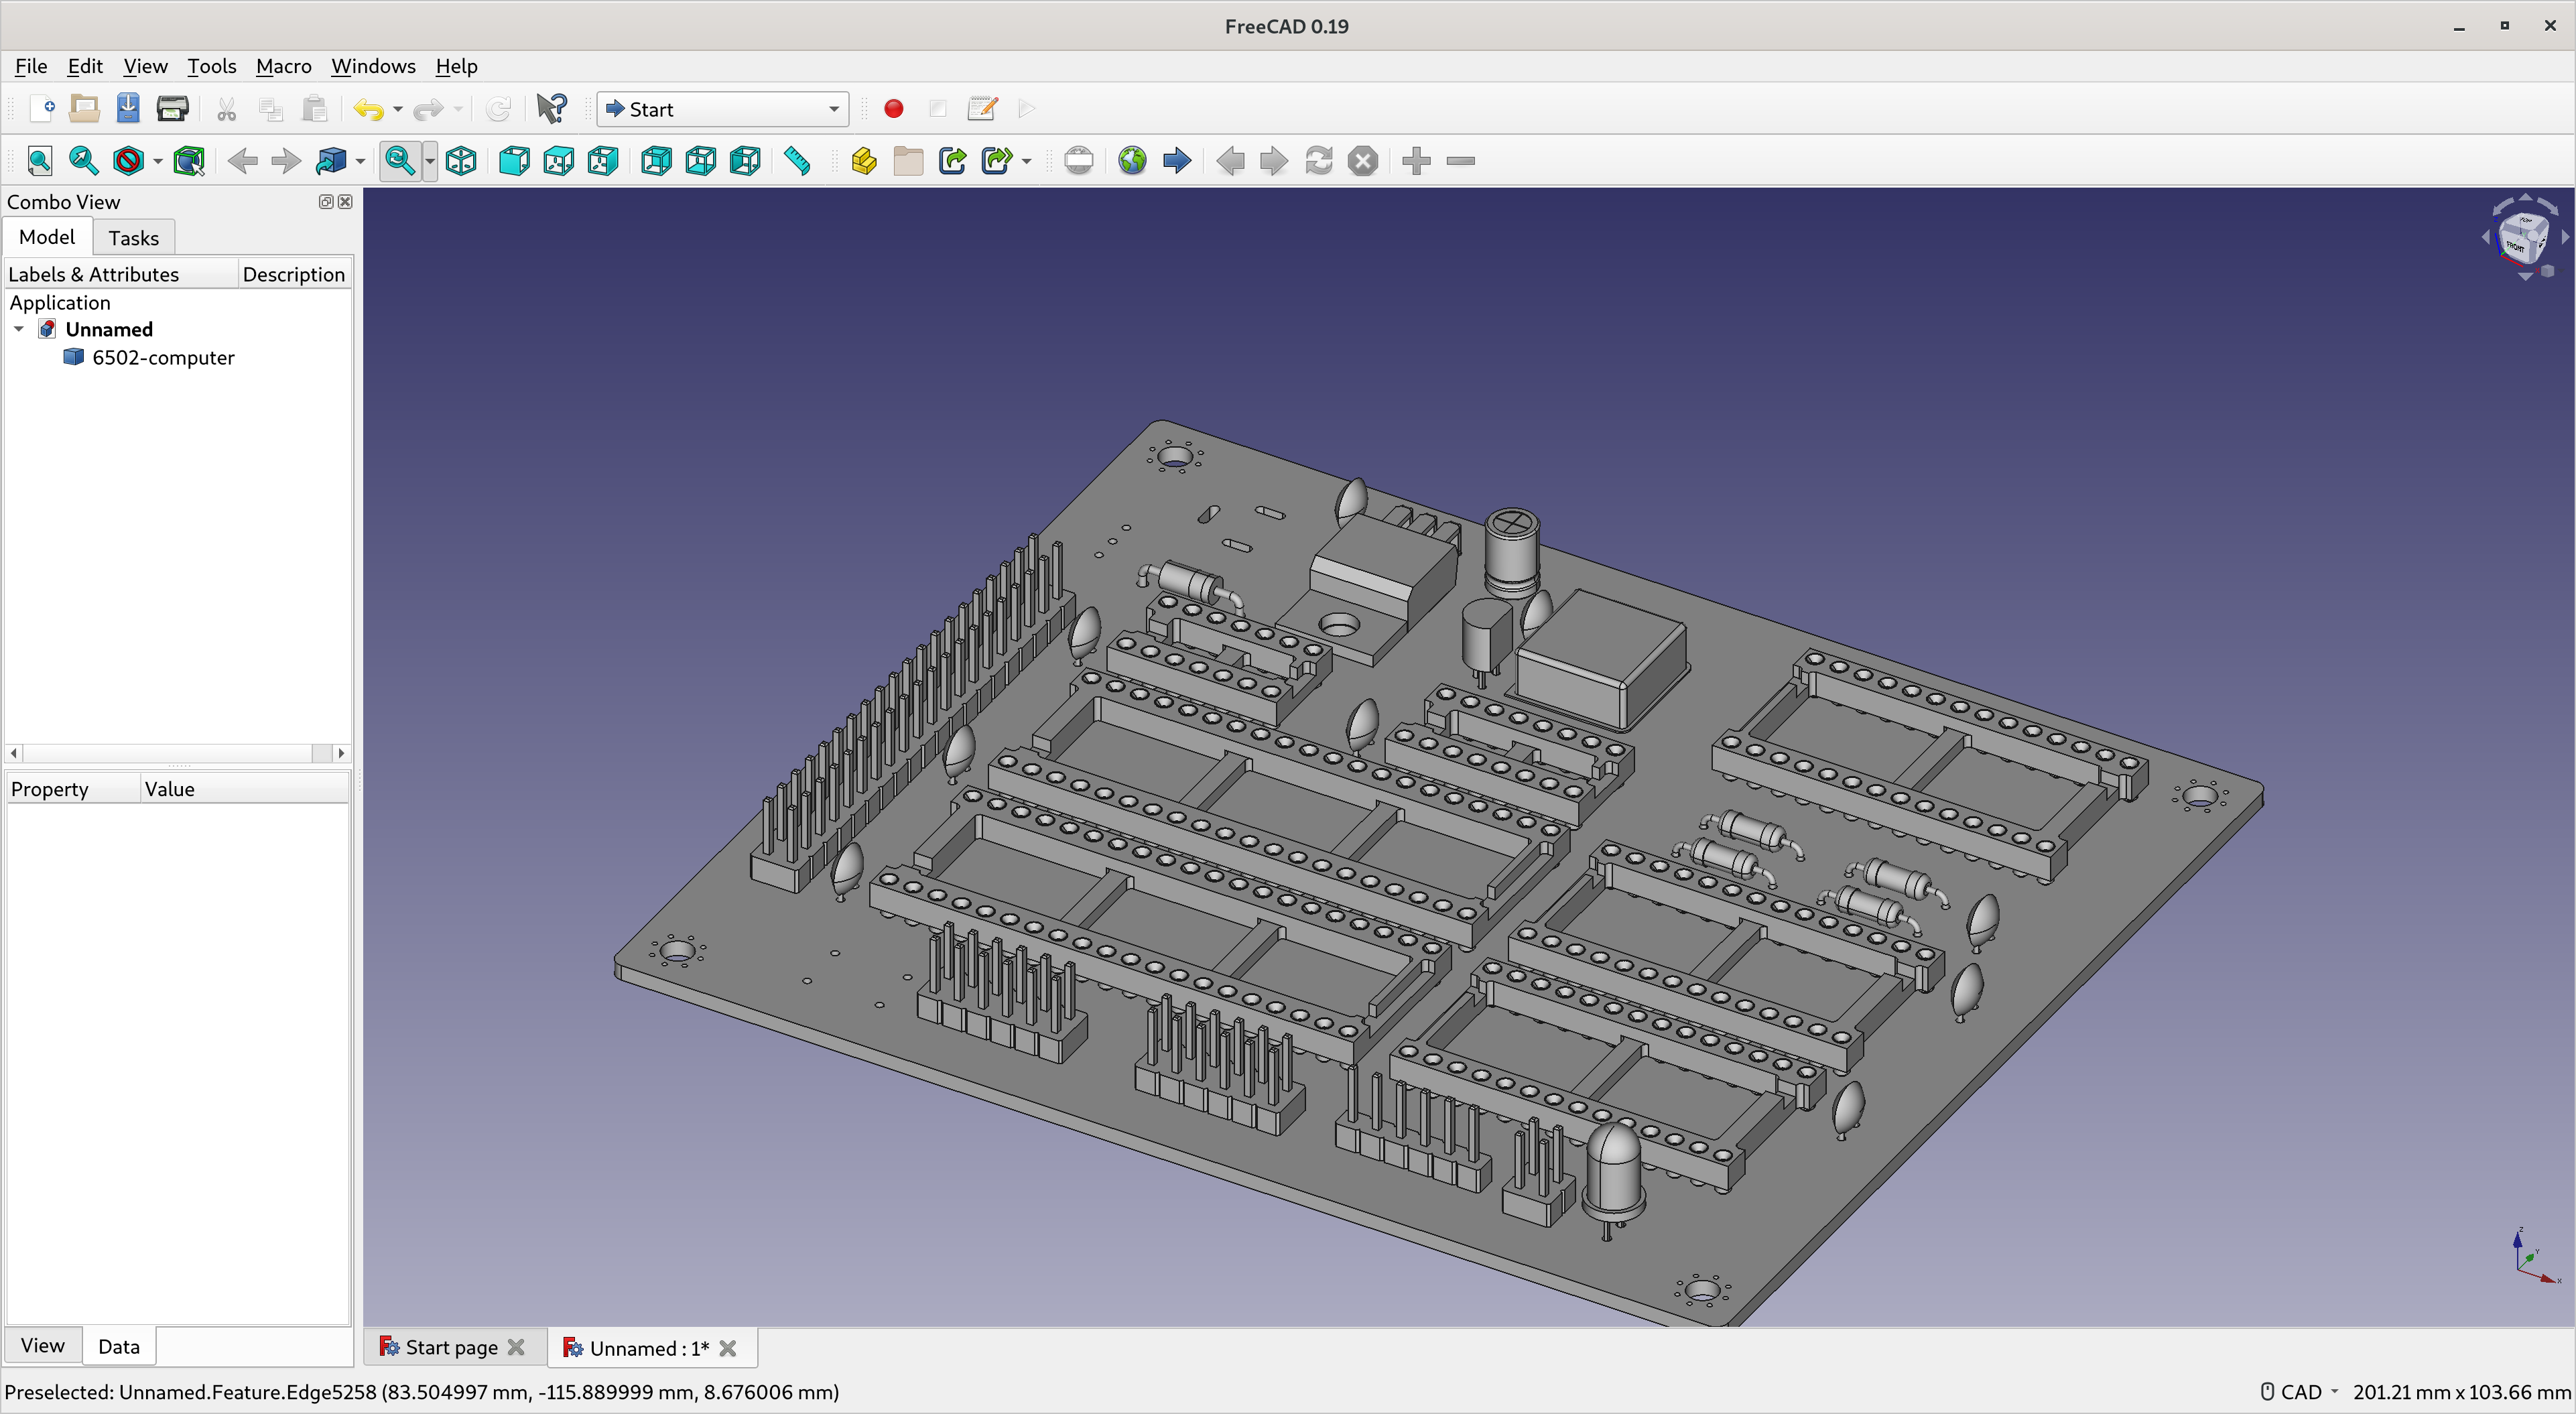The height and width of the screenshot is (1414, 2576).
Task: Open the What's This help tool
Action: tap(551, 109)
